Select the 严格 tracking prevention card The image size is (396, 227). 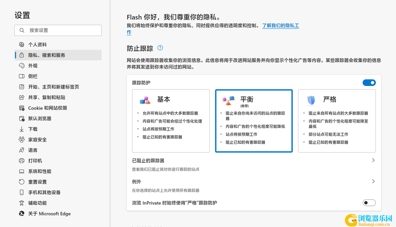[337, 121]
